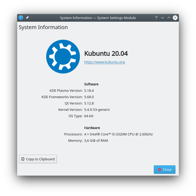Click the KDE Frameworks Version label

coord(62,97)
